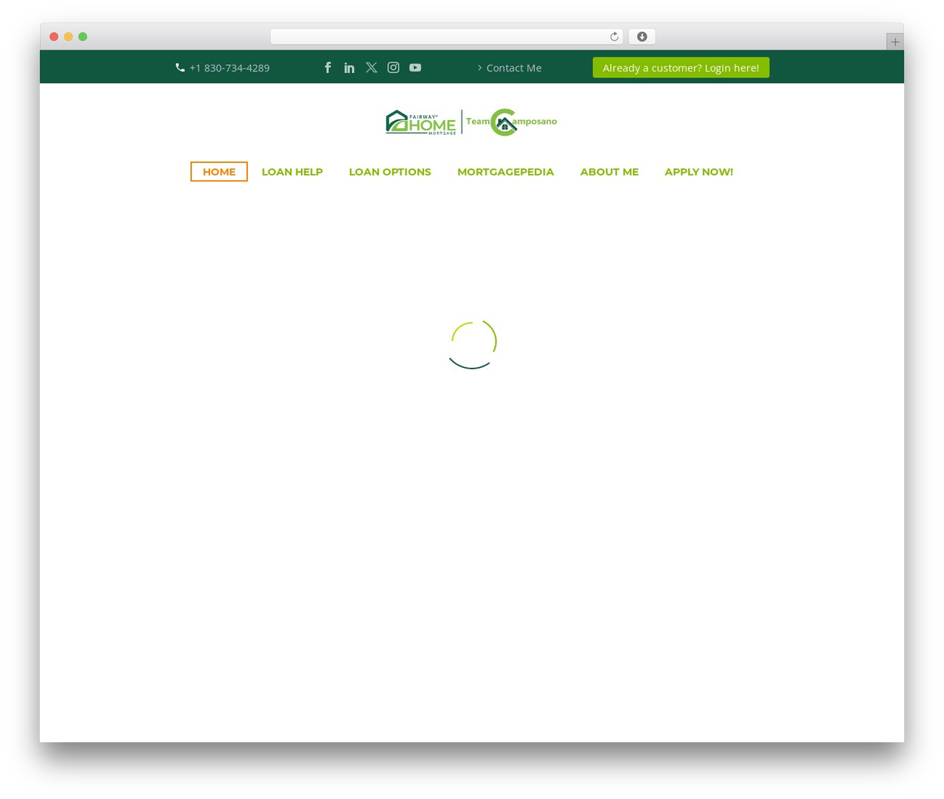Open the Instagram social icon
The width and height of the screenshot is (944, 799).
(393, 68)
